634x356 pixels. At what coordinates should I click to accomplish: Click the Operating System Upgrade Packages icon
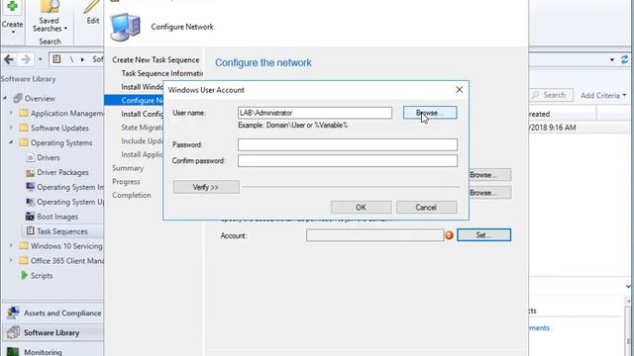(31, 202)
